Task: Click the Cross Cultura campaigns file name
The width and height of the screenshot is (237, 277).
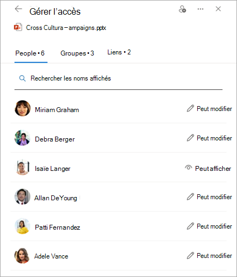Action: pos(66,28)
